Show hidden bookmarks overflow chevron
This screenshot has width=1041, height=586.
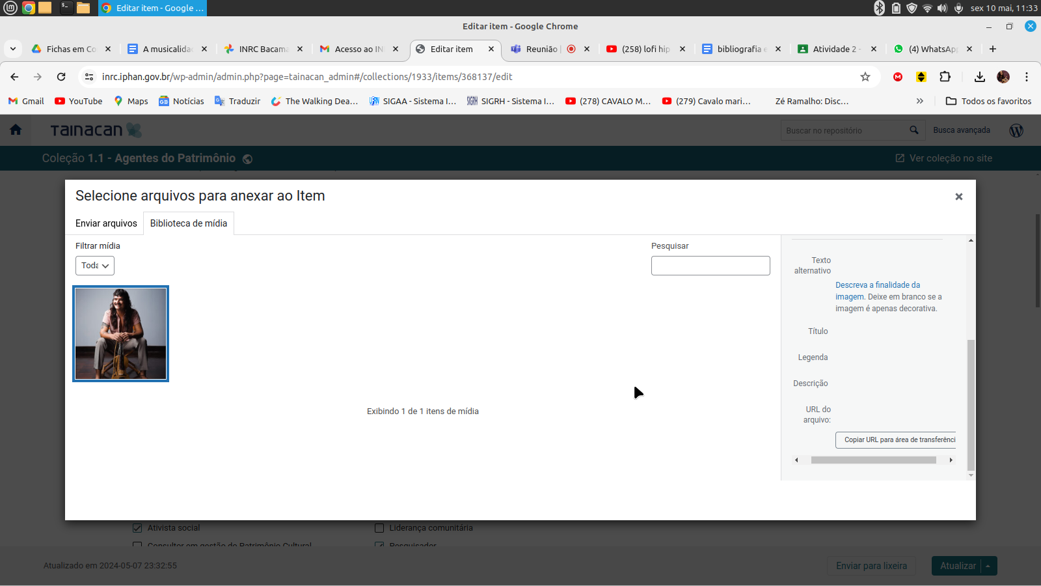pyautogui.click(x=919, y=101)
